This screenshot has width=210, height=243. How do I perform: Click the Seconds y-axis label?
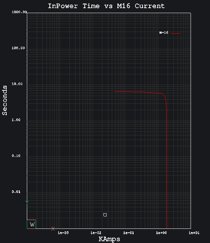pyautogui.click(x=5, y=100)
